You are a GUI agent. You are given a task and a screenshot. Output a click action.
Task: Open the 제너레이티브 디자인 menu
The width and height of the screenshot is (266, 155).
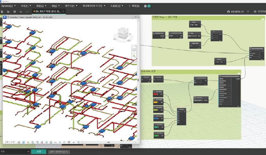click(x=94, y=6)
